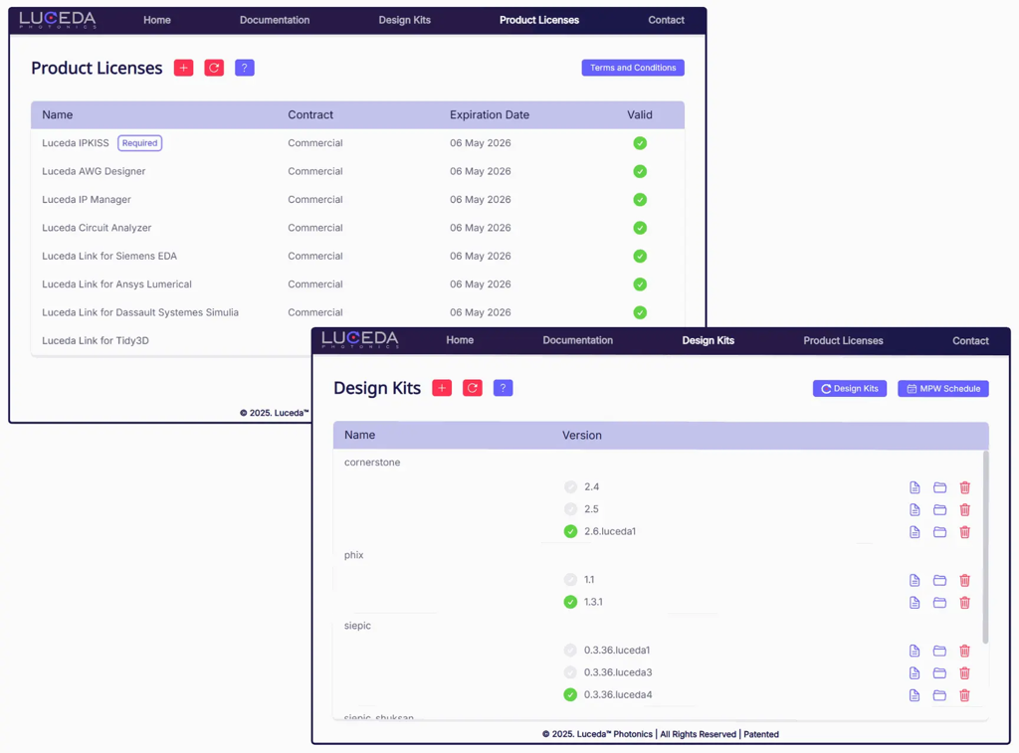The image size is (1019, 753).
Task: Select the Luceda IPKISS license row
Action: [357, 143]
